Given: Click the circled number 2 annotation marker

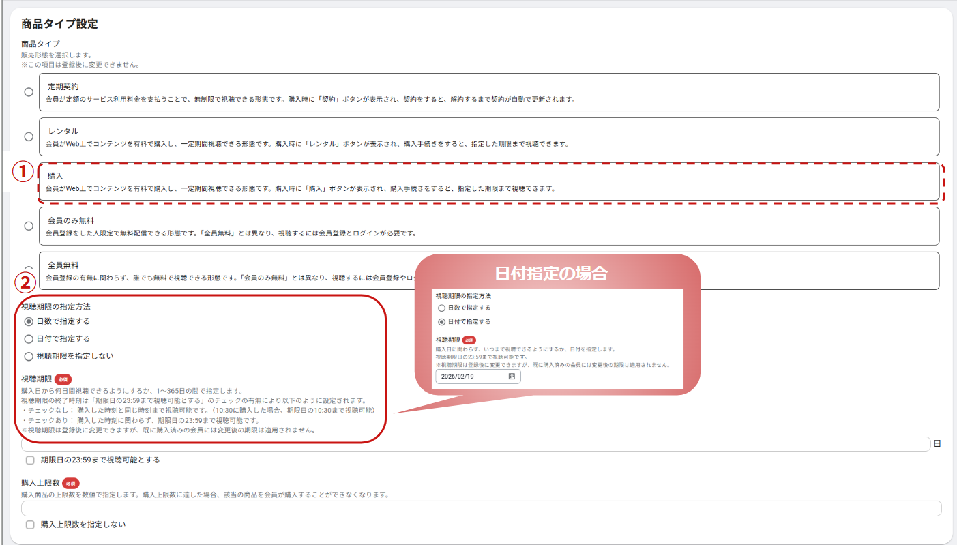Looking at the screenshot, I should point(23,280).
